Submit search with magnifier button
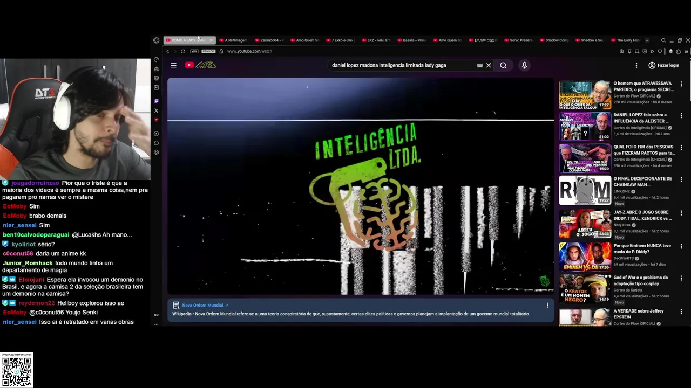The image size is (691, 388). 503,65
